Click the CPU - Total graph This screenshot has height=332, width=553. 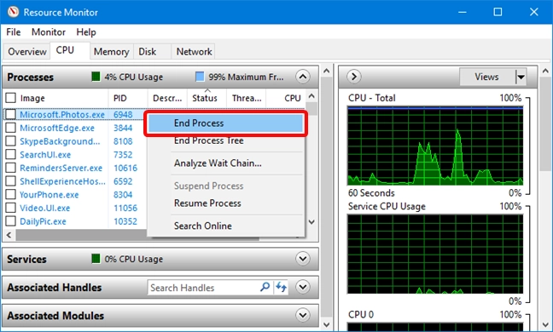point(435,146)
